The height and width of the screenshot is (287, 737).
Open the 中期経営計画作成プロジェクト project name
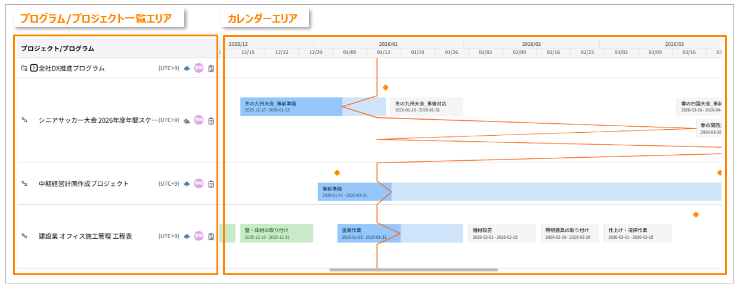83,184
